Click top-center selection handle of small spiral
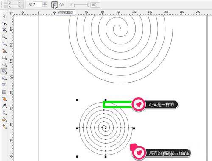This screenshot has width=212, height=161. (x=106, y=100)
